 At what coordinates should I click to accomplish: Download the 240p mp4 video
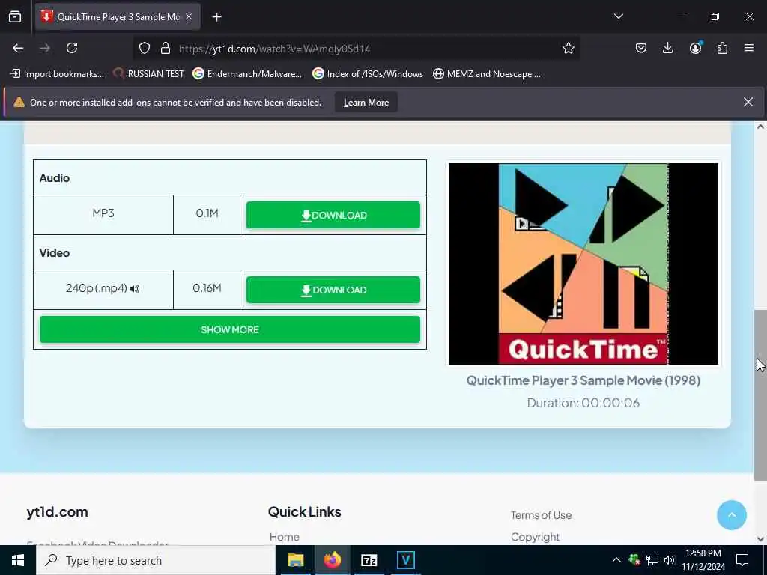(x=333, y=290)
